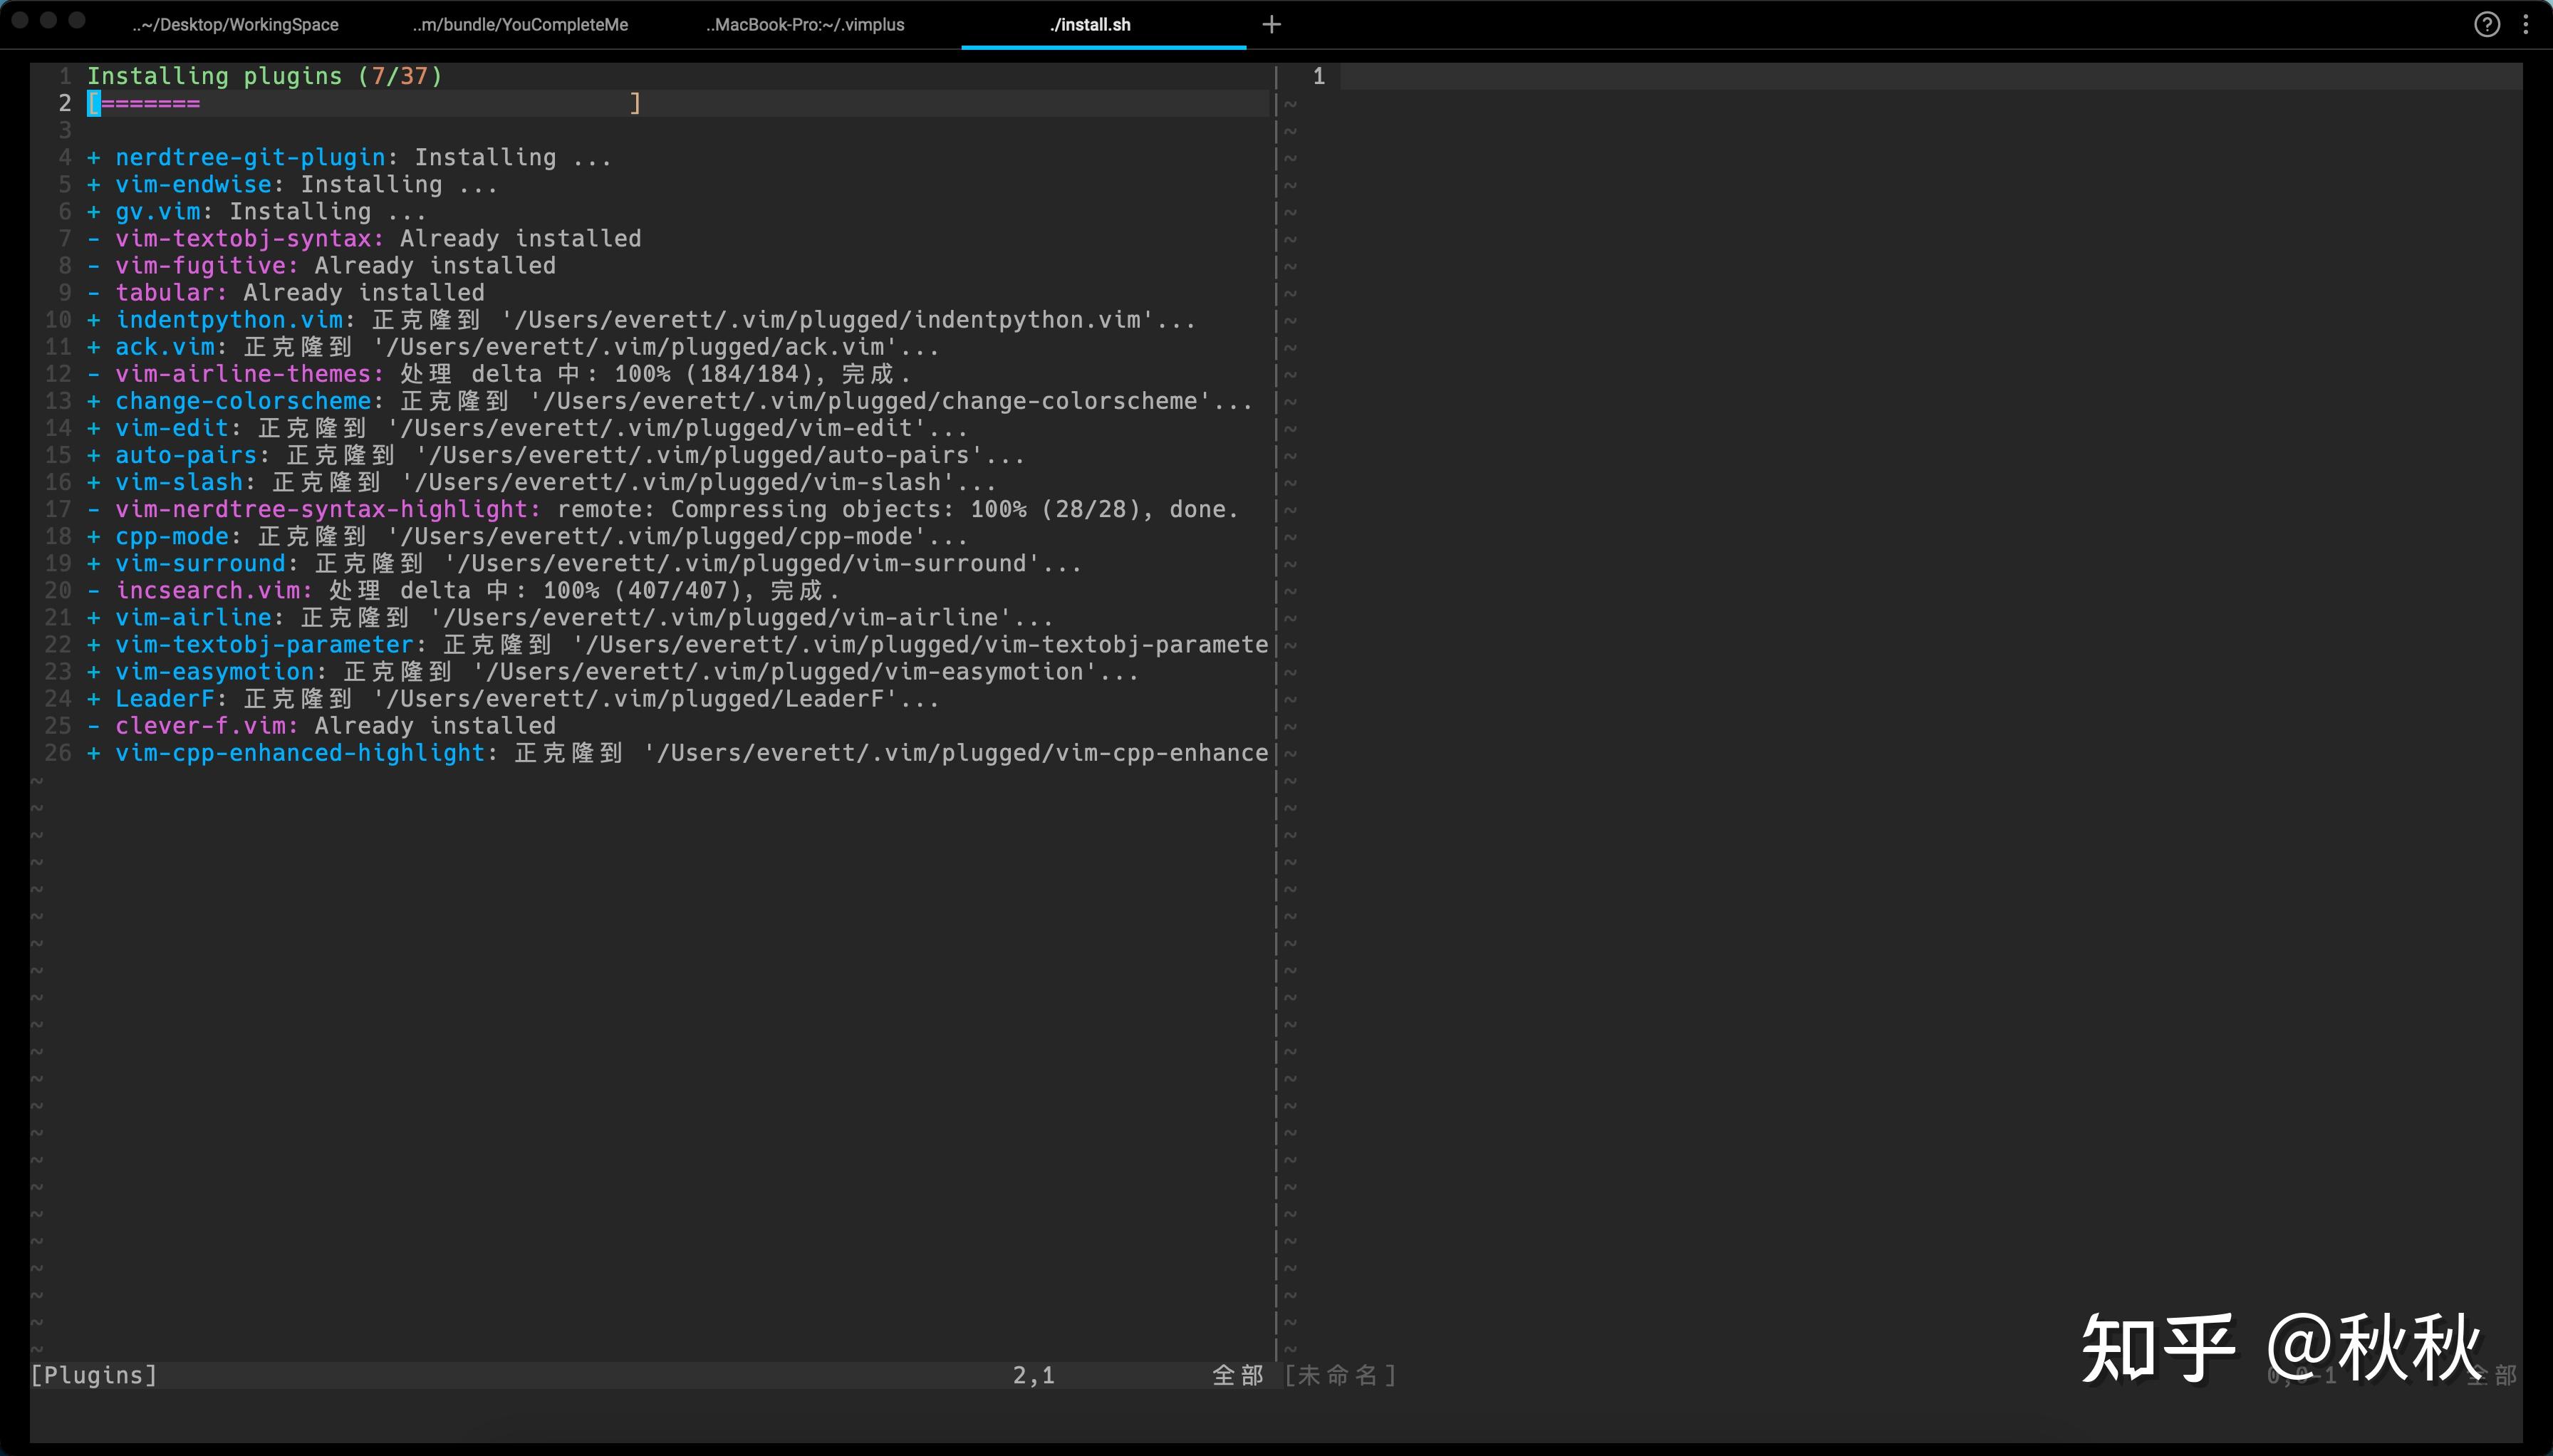
Task: Click the vim-nerdtree-syntax-highlight line
Action: (663, 509)
